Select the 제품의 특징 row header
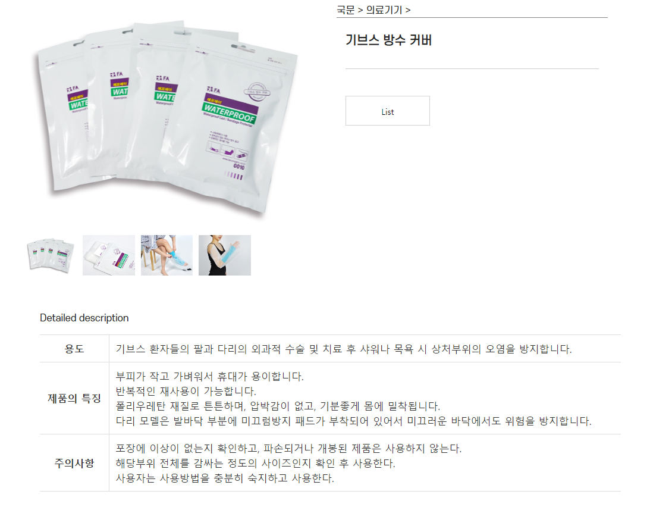This screenshot has height=510, width=650. (x=74, y=398)
